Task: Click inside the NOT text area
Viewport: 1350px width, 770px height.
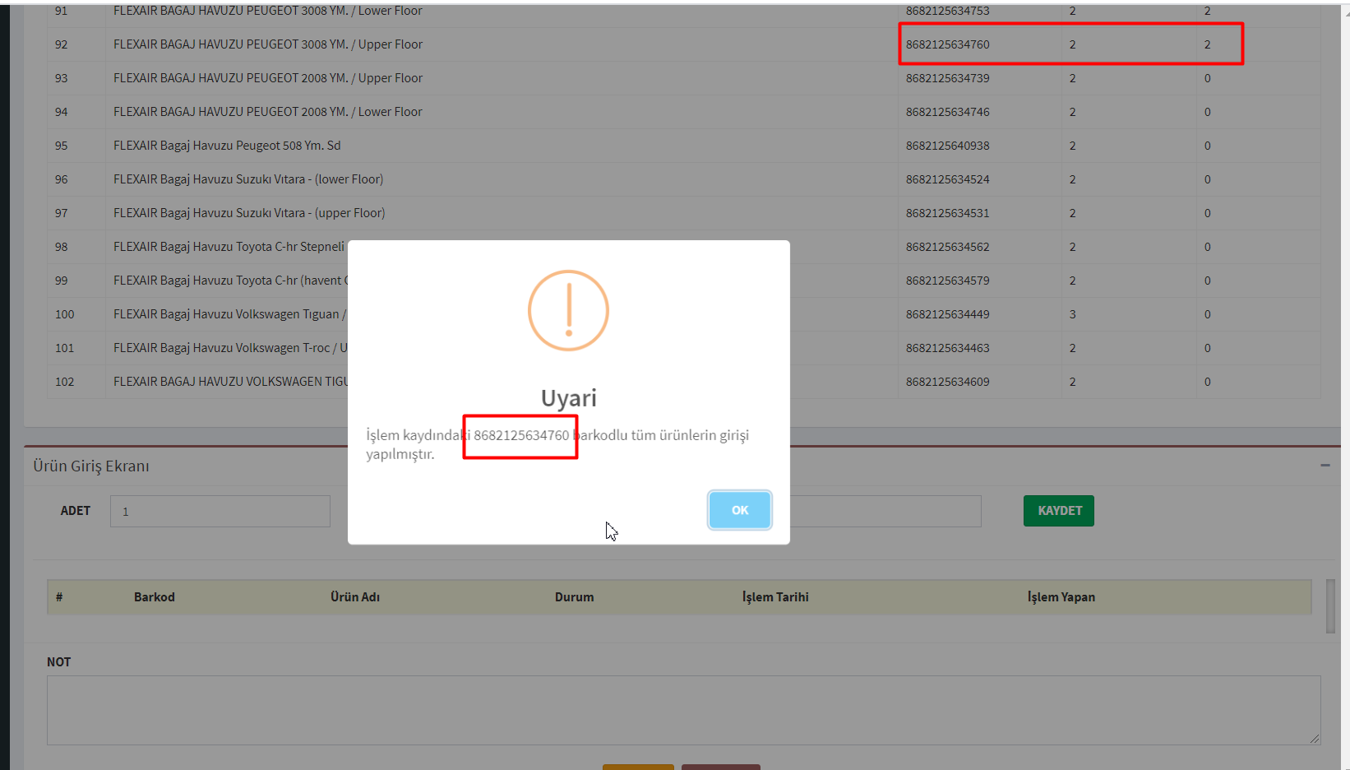Action: point(682,710)
